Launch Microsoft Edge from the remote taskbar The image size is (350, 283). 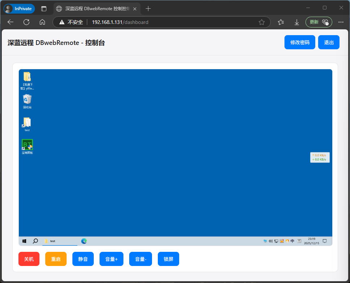click(84, 241)
